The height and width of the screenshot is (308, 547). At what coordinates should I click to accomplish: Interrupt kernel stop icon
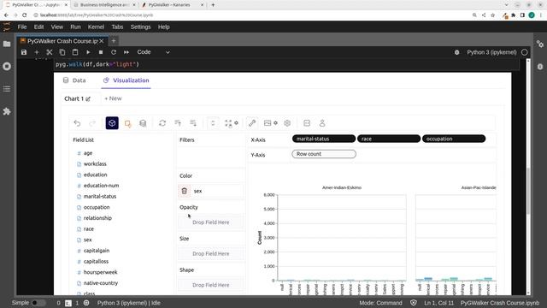[x=101, y=52]
